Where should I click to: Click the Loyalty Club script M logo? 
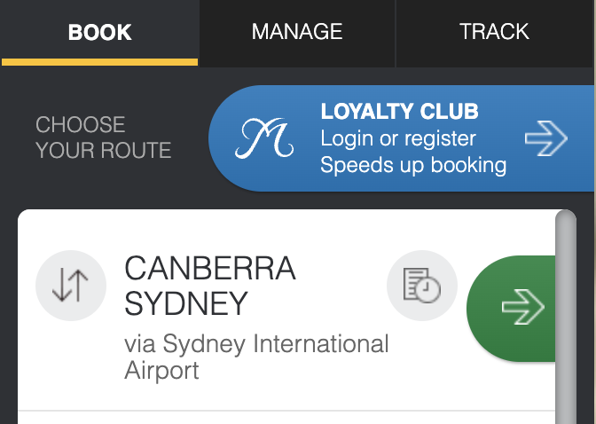(264, 138)
